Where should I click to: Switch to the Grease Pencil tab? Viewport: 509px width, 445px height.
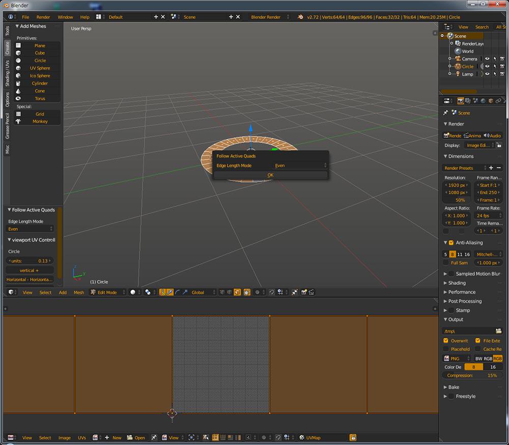coord(7,126)
